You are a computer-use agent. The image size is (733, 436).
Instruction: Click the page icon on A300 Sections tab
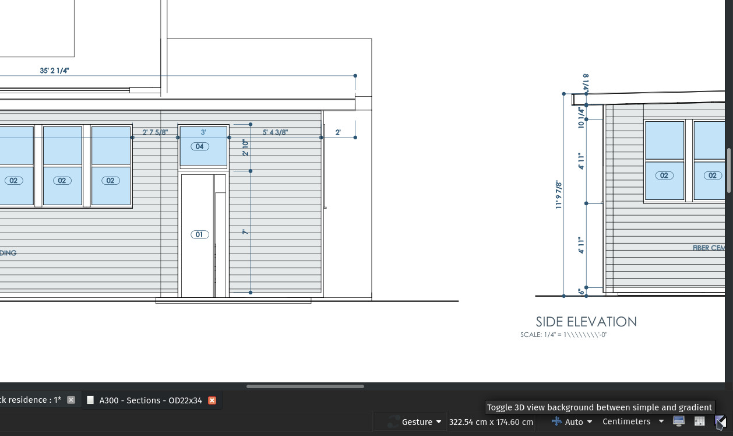pos(90,400)
